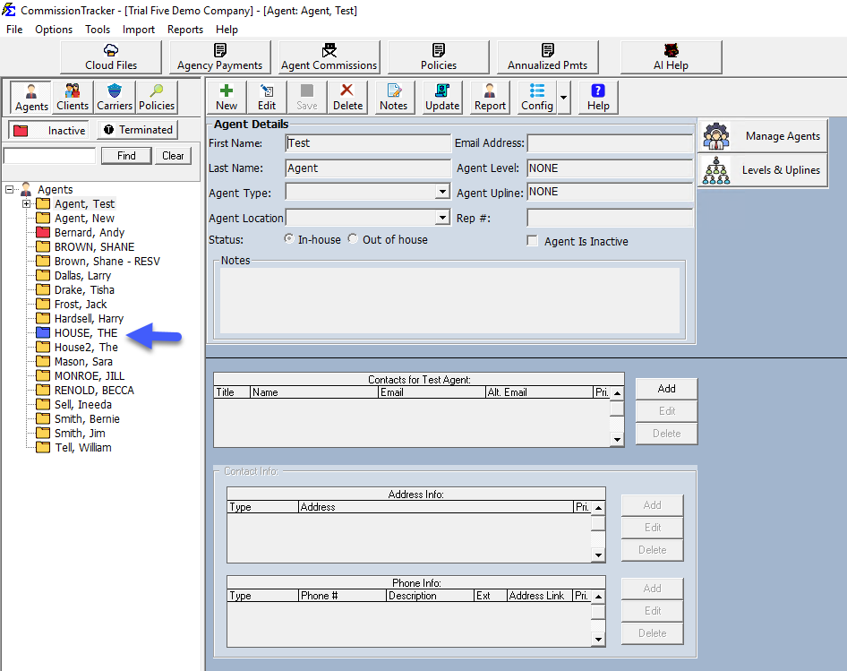Open the Agent Type dropdown
Screen dimensions: 847x671
tap(442, 192)
